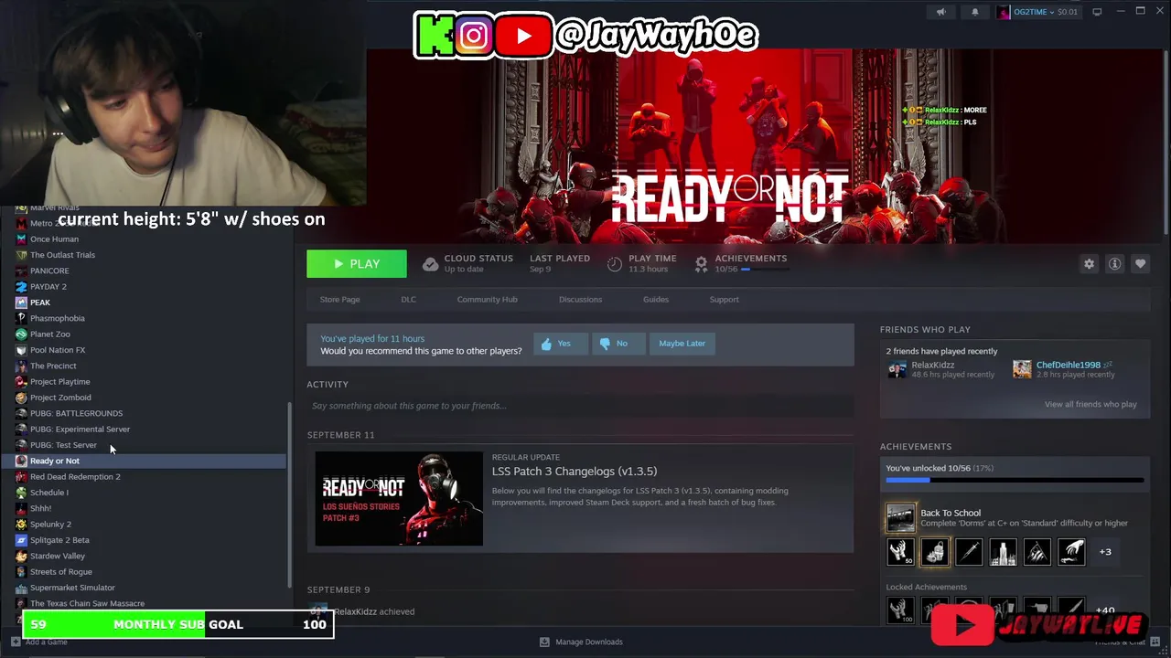Select the reaching hand achievement icon
1171x658 pixels.
(1071, 552)
